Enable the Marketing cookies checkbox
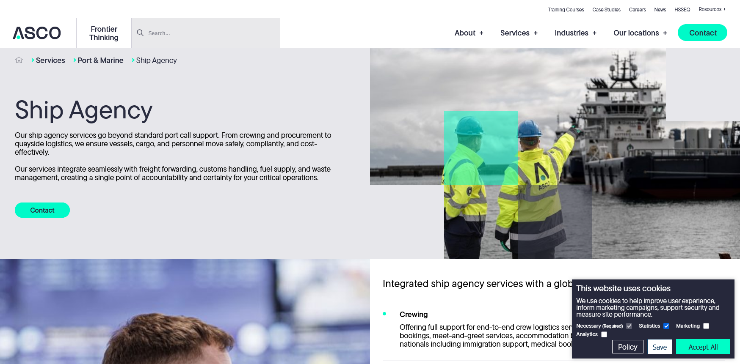This screenshot has height=364, width=740. tap(706, 326)
